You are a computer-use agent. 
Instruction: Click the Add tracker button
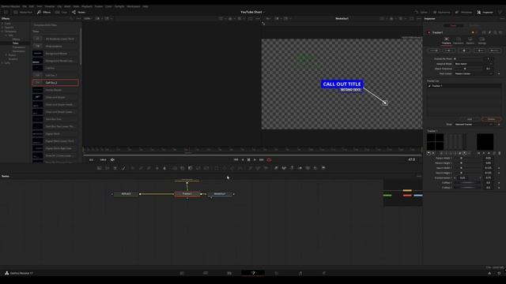click(470, 119)
